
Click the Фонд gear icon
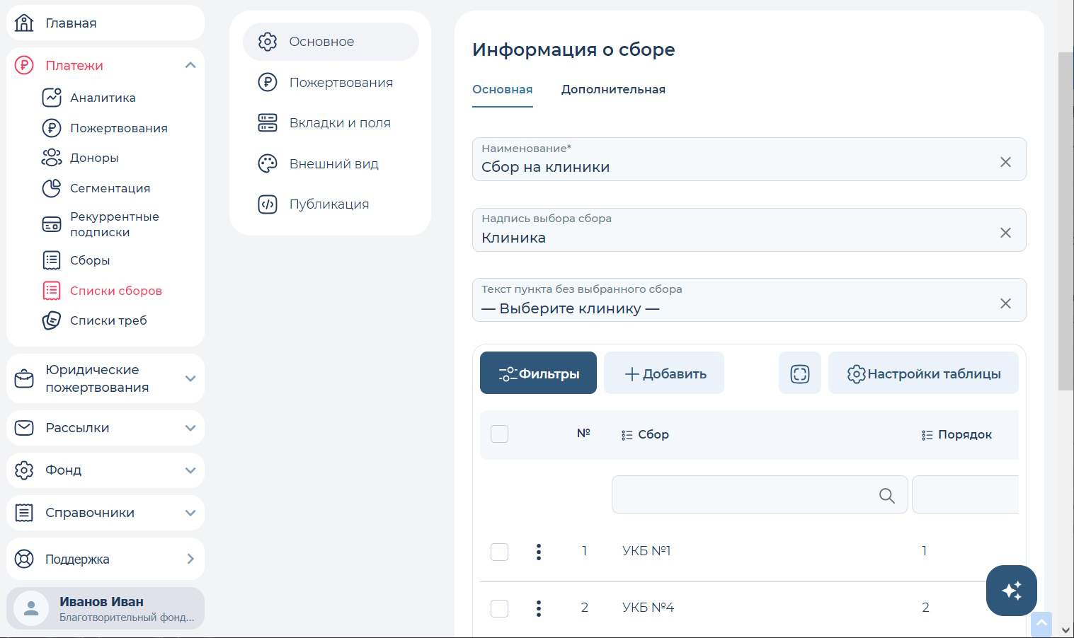[x=24, y=470]
